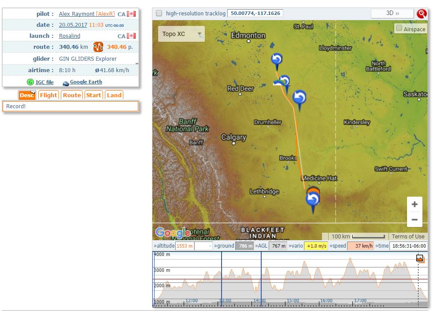
Task: Toggle the Airspace checkbox
Action: point(399,28)
